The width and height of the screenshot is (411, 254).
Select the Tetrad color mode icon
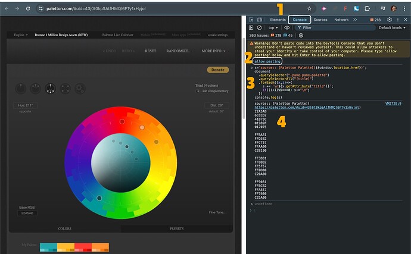click(66, 89)
